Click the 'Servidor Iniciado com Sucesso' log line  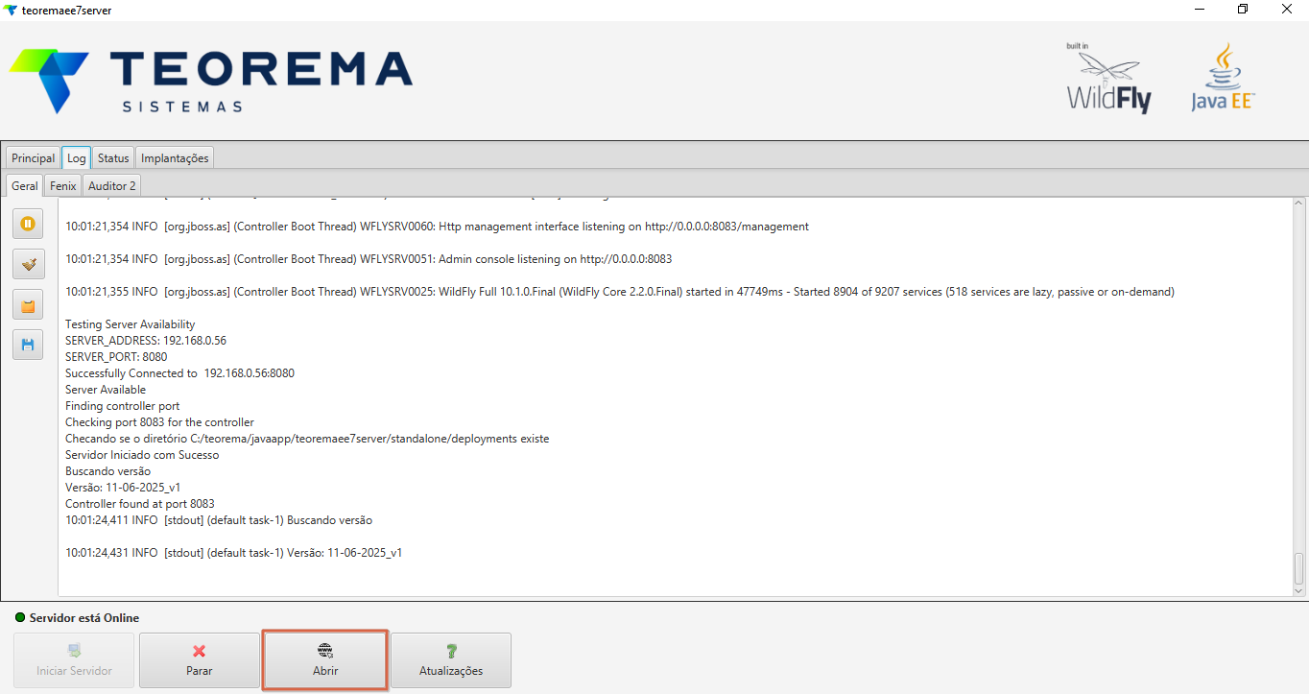click(142, 455)
